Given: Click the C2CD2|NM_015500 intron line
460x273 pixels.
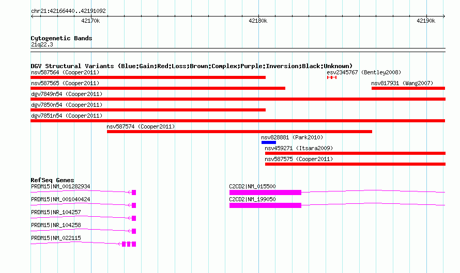Looking at the screenshot, I should click(x=373, y=191).
